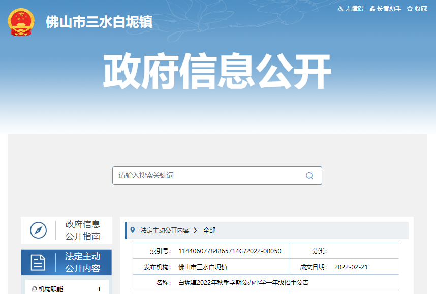Focus the search keyword input field
436x294 pixels.
(x=208, y=176)
